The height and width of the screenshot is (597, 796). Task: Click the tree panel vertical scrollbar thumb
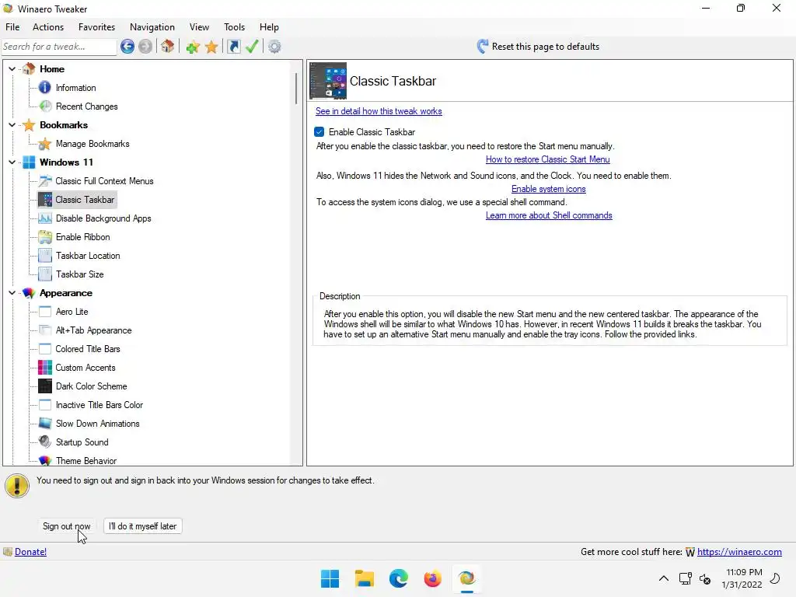pyautogui.click(x=296, y=89)
